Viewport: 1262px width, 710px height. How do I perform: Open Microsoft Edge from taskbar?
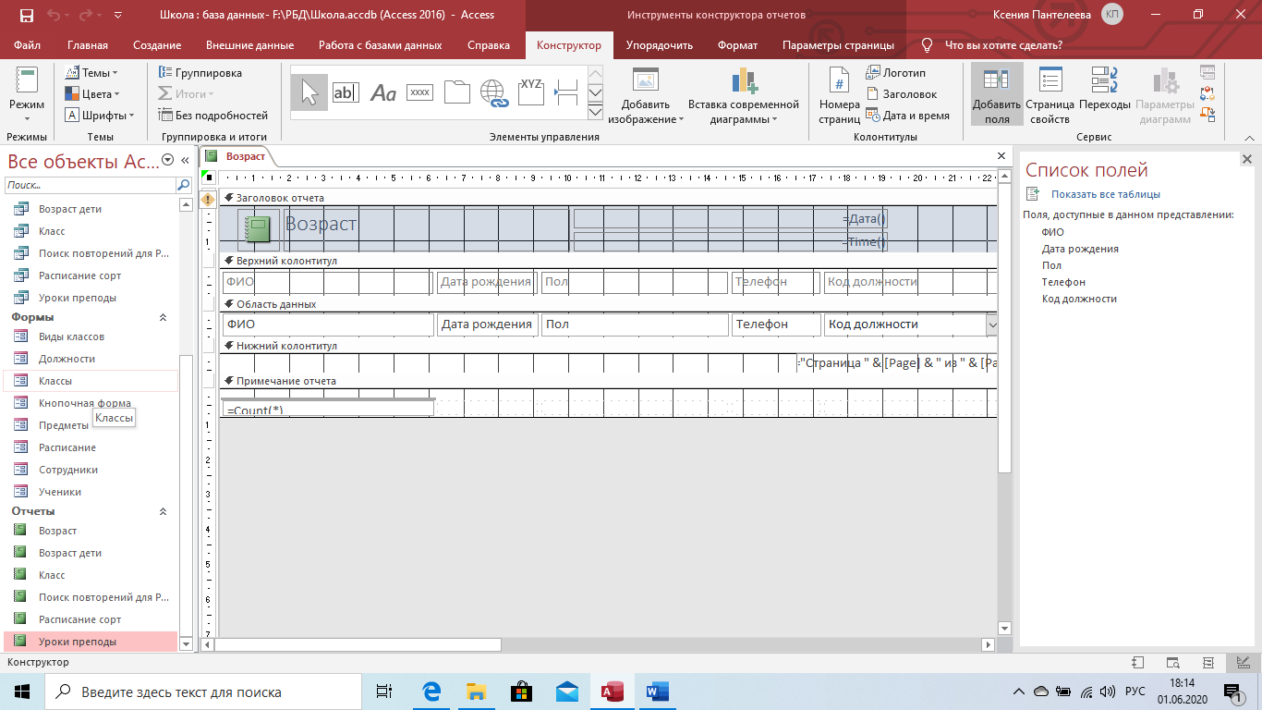click(431, 691)
